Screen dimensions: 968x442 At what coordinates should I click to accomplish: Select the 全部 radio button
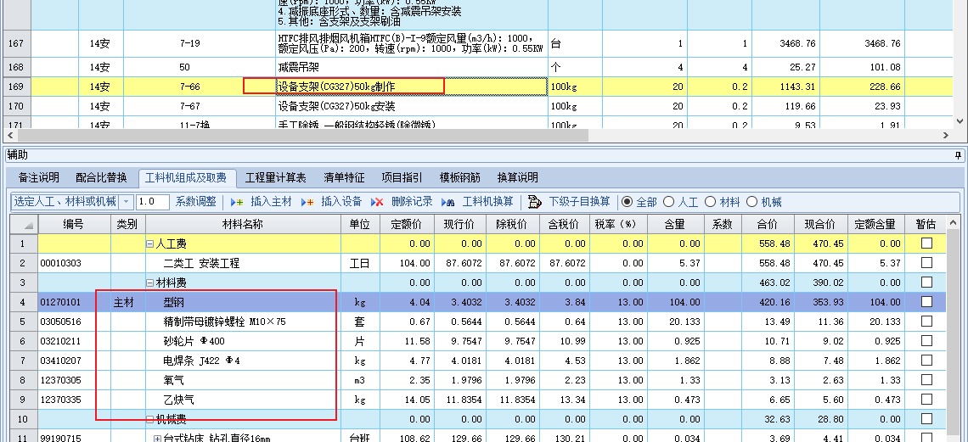click(x=628, y=202)
